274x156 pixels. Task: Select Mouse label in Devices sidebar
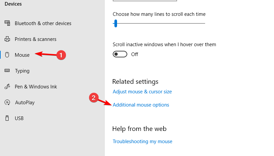pos(22,55)
